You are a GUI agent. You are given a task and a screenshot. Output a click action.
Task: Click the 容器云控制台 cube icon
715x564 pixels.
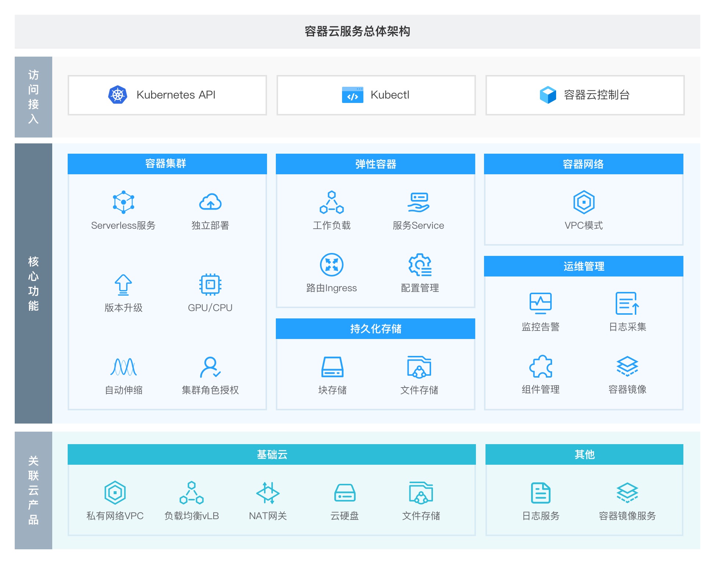(548, 95)
